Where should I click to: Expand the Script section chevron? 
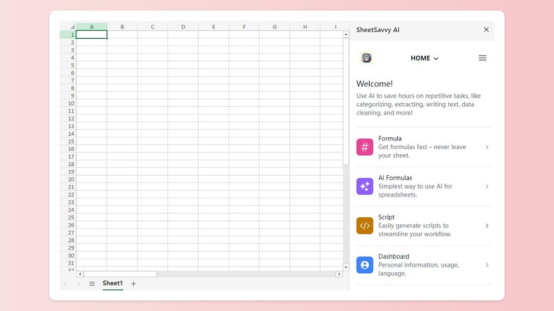[487, 225]
